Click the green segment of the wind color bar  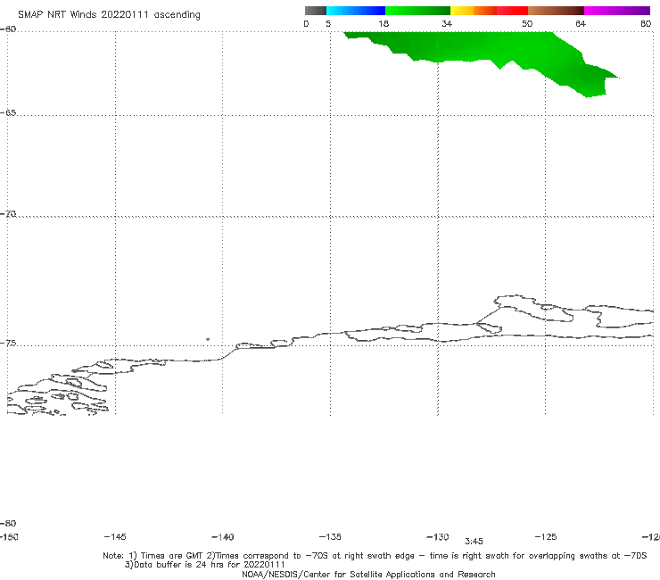(x=417, y=11)
